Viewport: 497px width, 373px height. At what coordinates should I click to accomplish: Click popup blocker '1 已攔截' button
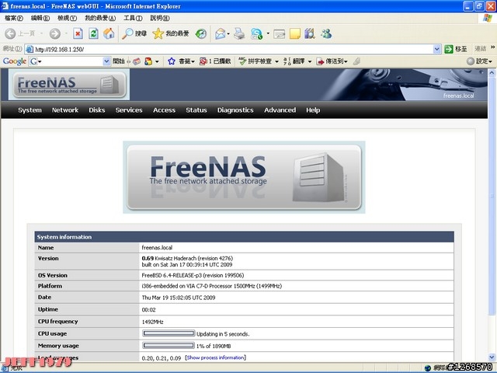pos(215,61)
